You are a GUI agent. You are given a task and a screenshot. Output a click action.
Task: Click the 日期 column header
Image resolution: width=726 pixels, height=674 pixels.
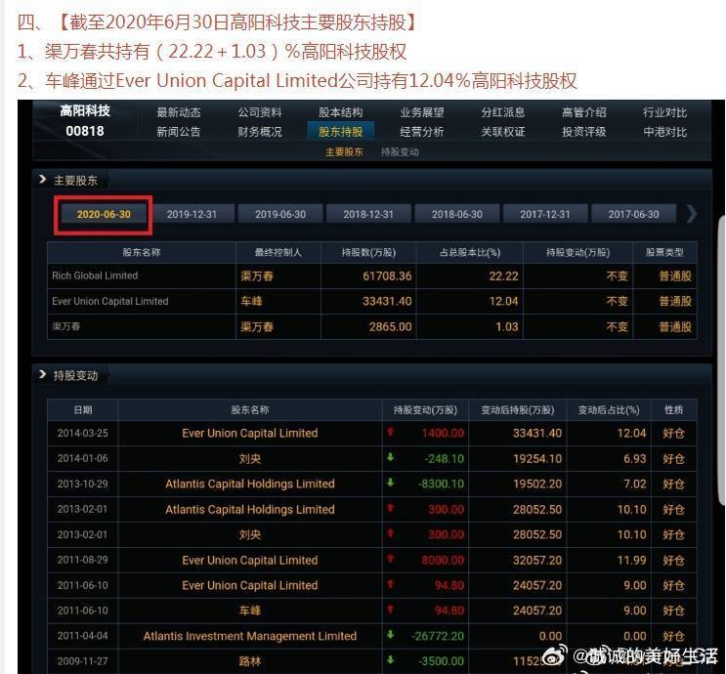pos(83,409)
